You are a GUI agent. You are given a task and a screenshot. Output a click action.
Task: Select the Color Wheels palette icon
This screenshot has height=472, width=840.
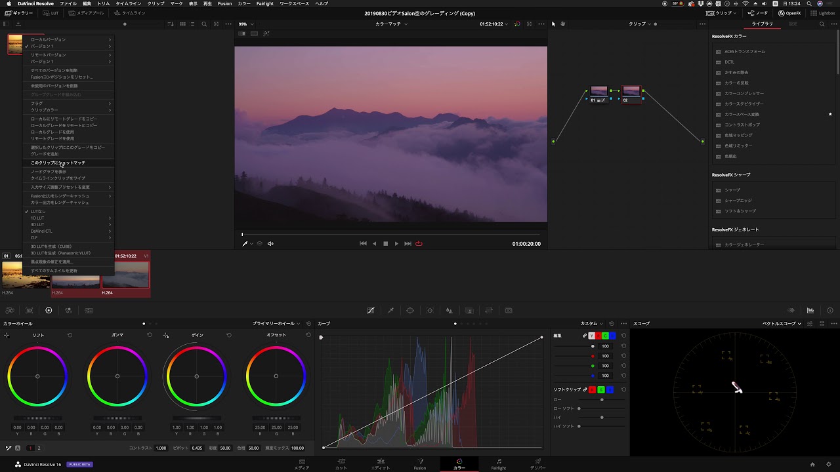coord(49,310)
